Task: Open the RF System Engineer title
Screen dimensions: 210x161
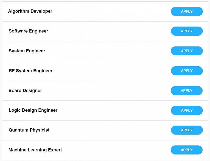Action: point(30,71)
